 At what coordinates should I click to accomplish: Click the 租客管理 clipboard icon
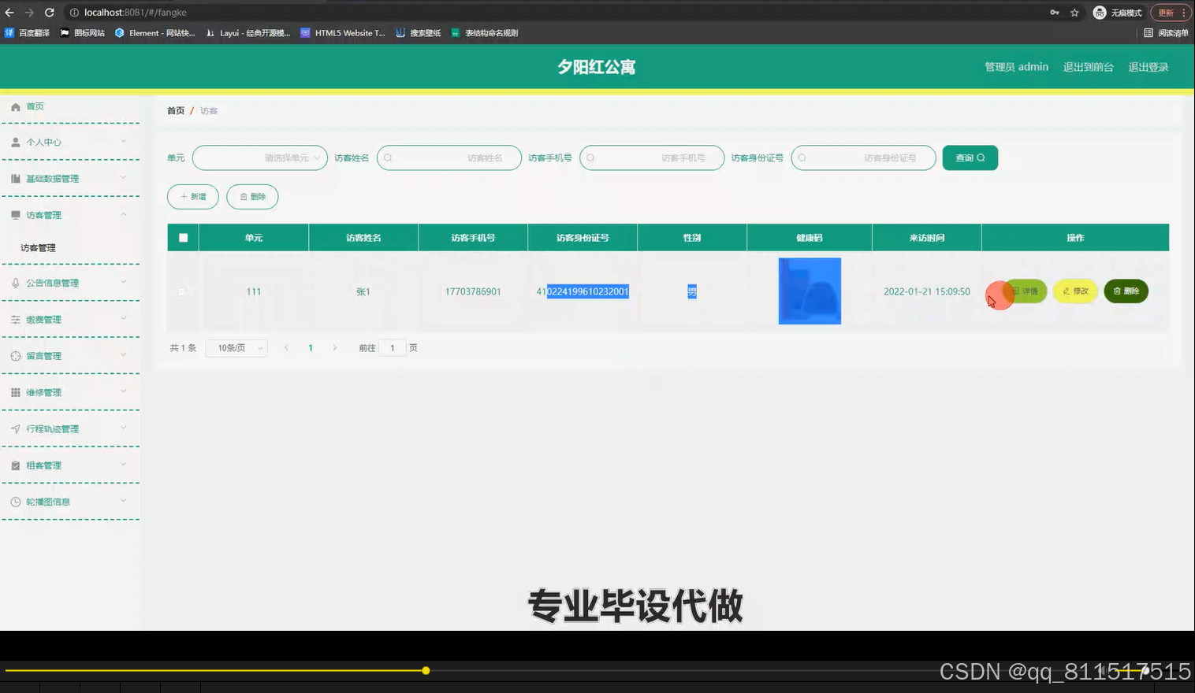(x=16, y=465)
